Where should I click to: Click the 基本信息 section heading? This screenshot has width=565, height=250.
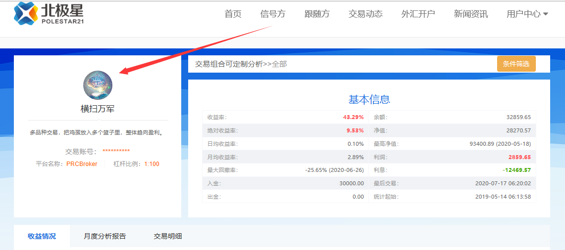coord(369,99)
